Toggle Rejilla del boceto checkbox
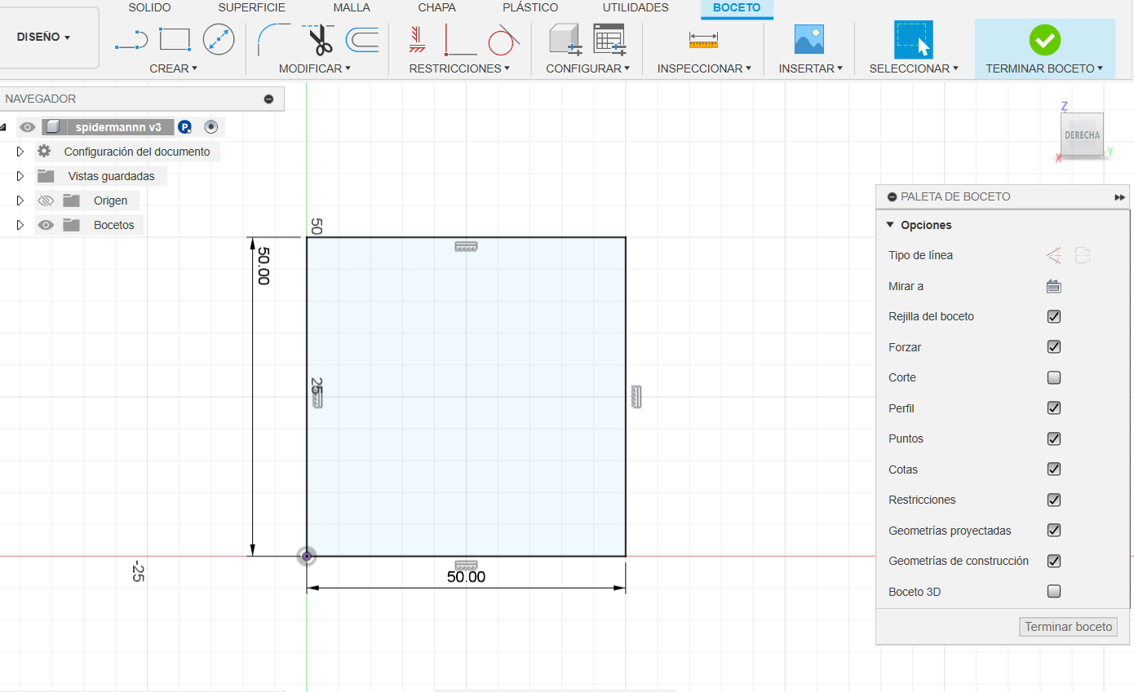 [1054, 316]
